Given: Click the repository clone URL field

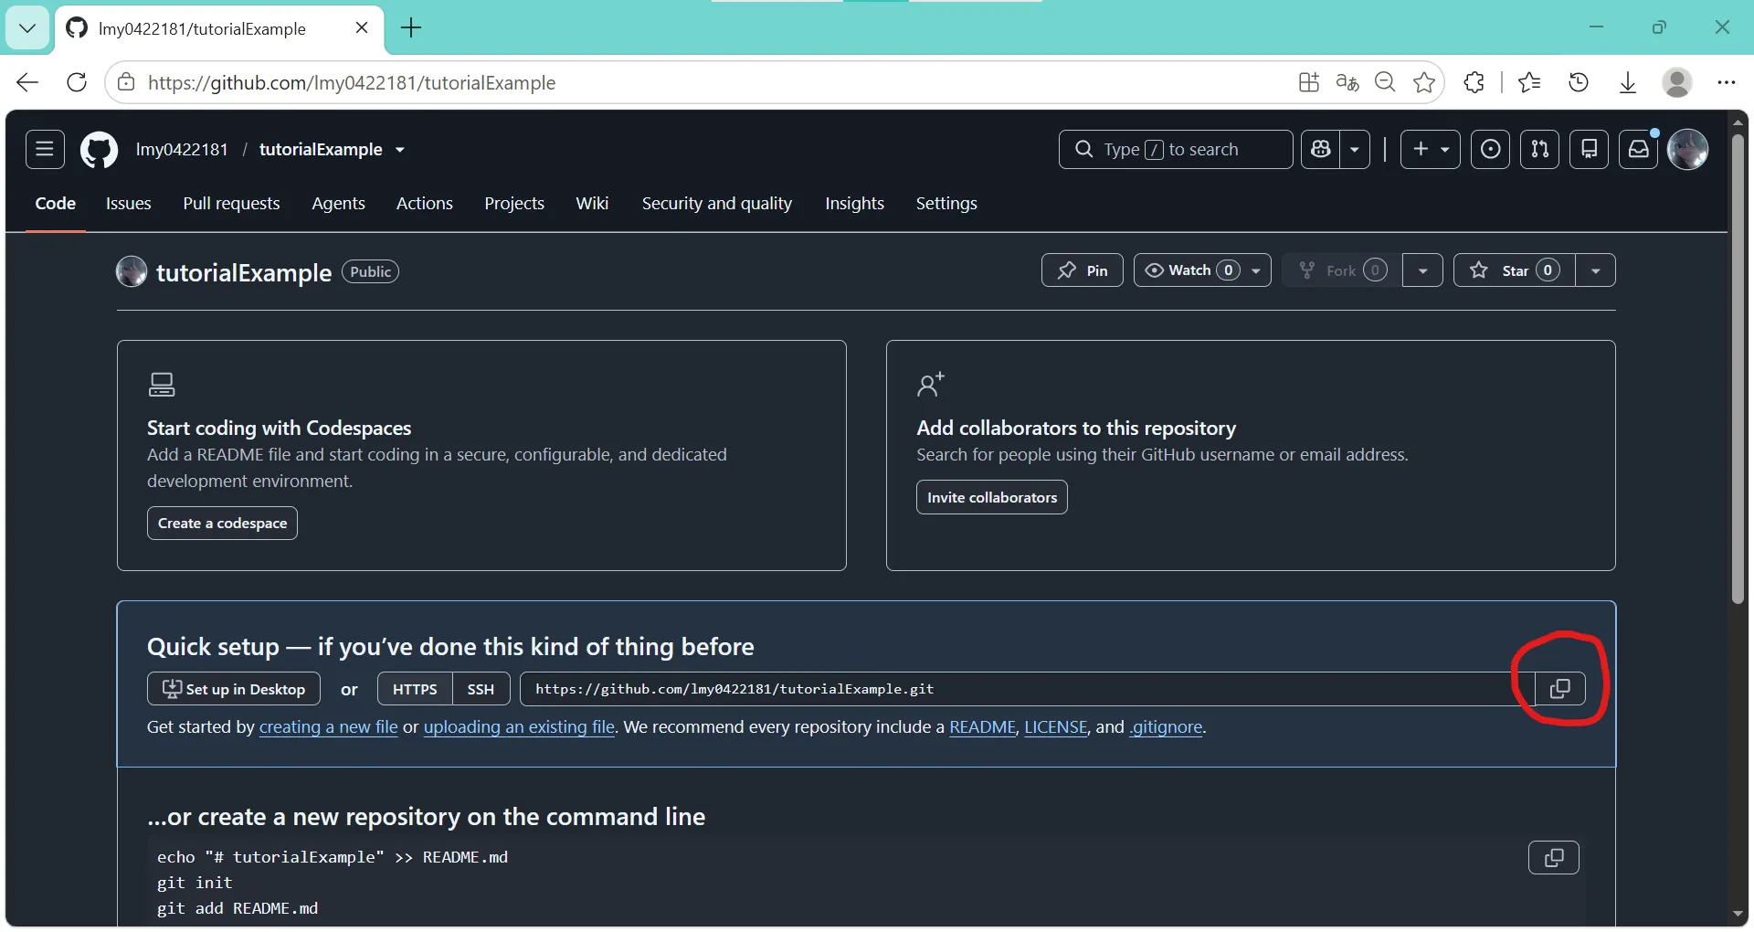Looking at the screenshot, I should (x=1028, y=689).
